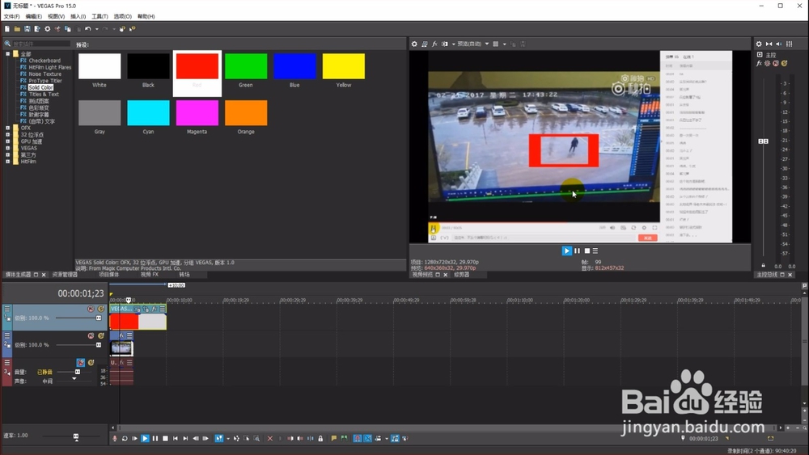
Task: Solo audio track 3
Action: point(91,363)
